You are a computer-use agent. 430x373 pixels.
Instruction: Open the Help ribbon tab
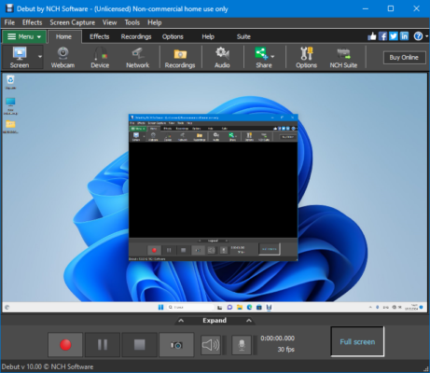(x=208, y=36)
